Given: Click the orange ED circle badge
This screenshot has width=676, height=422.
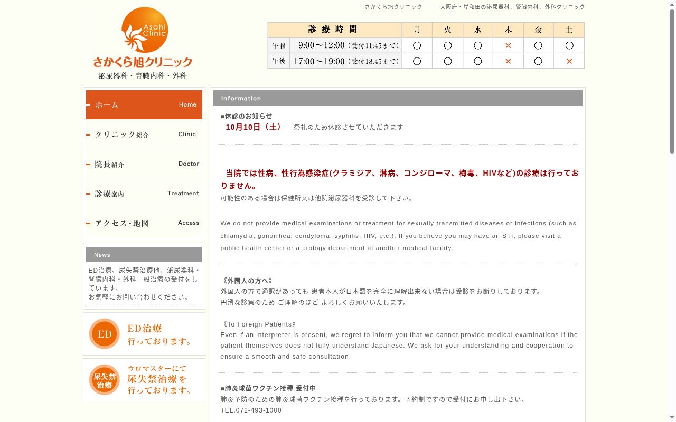Looking at the screenshot, I should 105,334.
